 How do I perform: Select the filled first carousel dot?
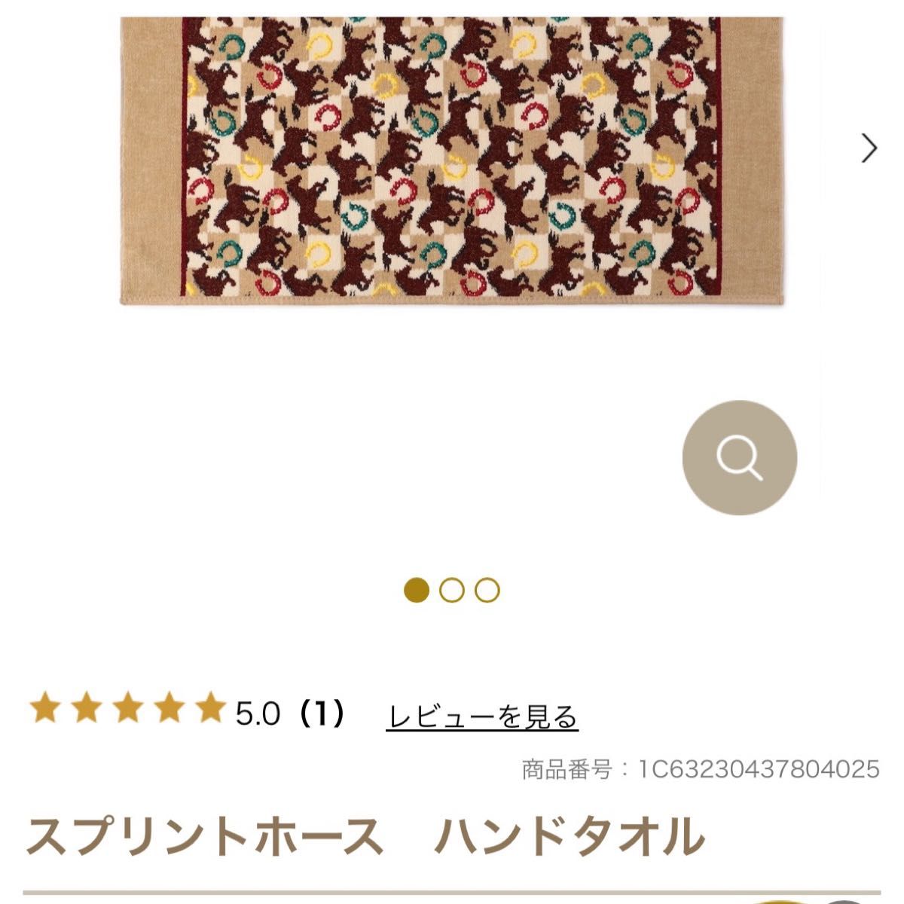[417, 590]
